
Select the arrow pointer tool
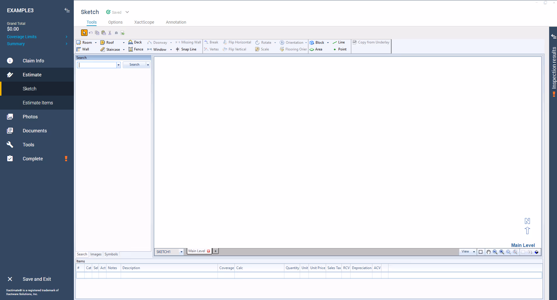84,33
